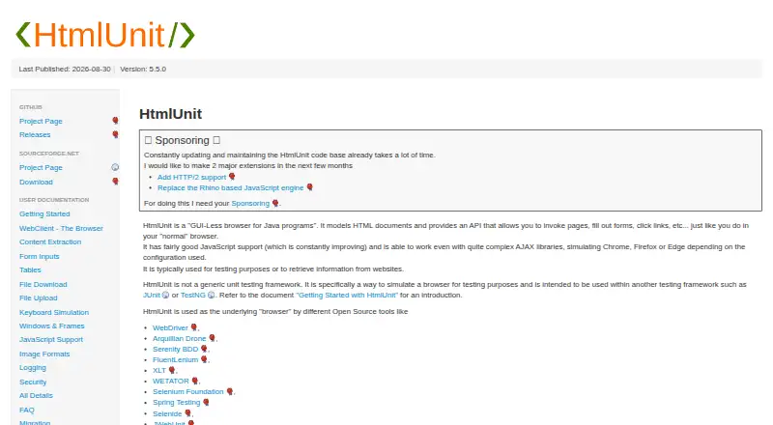Screen dimensions: 773x425
Task: Open the TestNG link
Action: click(192, 295)
